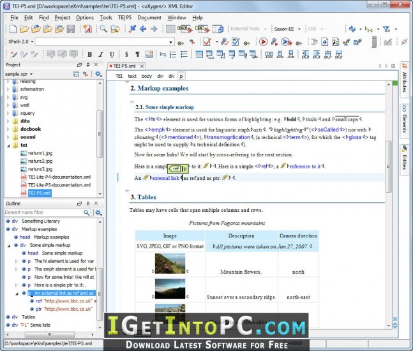
Task: Click the Mountain flowers thumbnail image
Action: (x=170, y=264)
